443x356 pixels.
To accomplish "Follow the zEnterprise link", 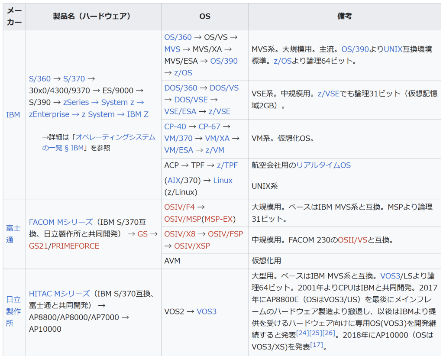I will 49,114.
